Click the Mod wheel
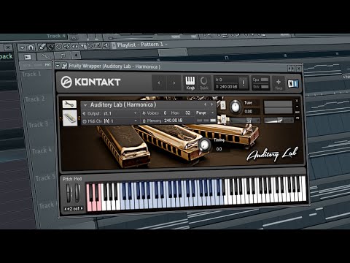The height and width of the screenshot is (263, 350). tap(77, 193)
